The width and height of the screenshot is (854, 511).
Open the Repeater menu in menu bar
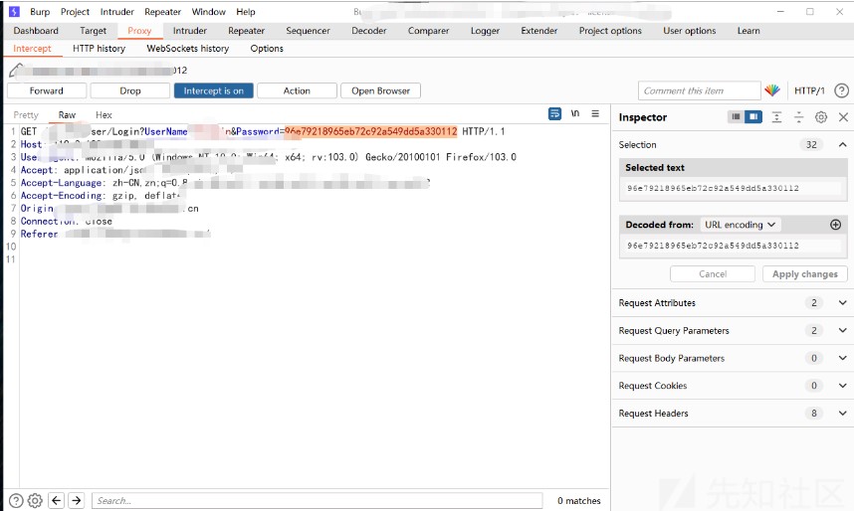click(163, 11)
